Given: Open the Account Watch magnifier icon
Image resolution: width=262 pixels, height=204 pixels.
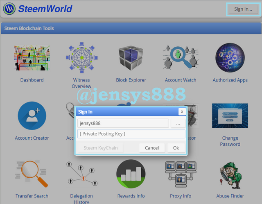Looking at the screenshot, I should point(181,57).
